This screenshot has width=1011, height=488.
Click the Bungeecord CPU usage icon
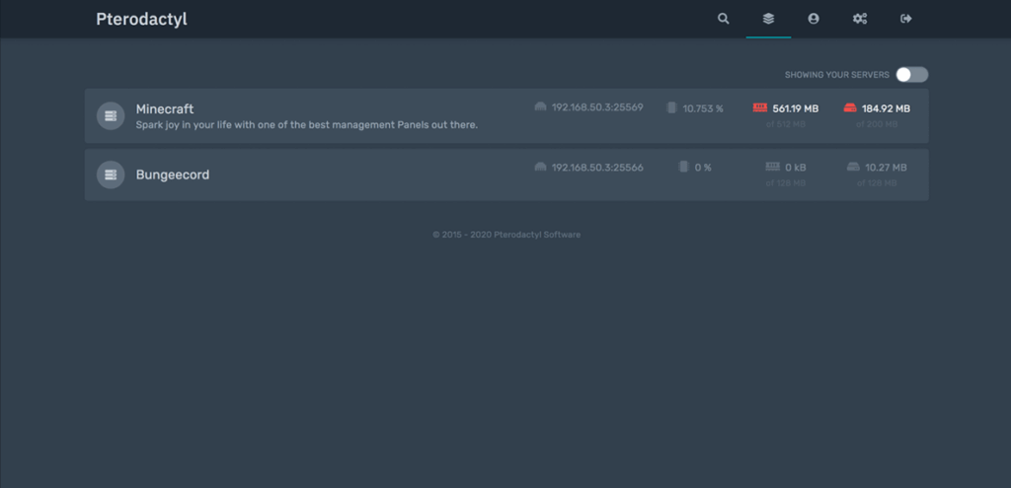click(683, 167)
